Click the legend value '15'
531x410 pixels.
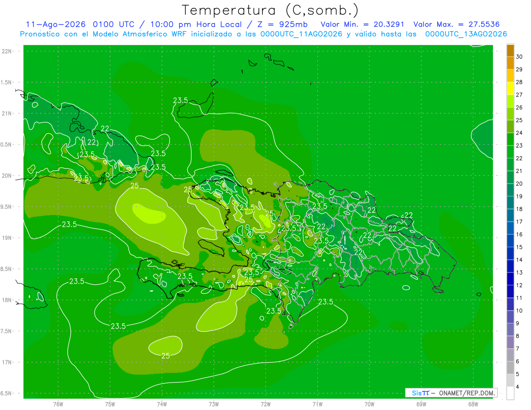click(x=519, y=247)
